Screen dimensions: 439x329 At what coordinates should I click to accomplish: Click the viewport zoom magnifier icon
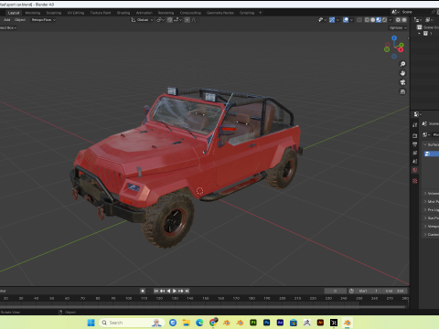[x=402, y=64]
